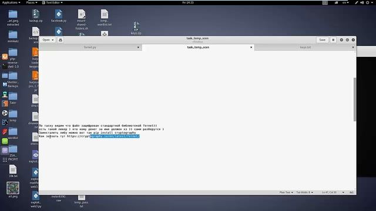Image resolution: width=376 pixels, height=211 pixels.
Task: Select php-reverse-shell-1.0 folder
Action: [13, 58]
